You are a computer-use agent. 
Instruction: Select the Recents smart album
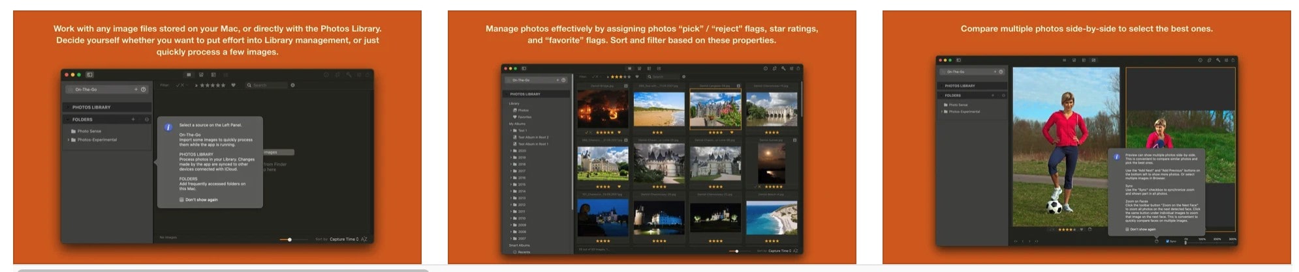[524, 252]
